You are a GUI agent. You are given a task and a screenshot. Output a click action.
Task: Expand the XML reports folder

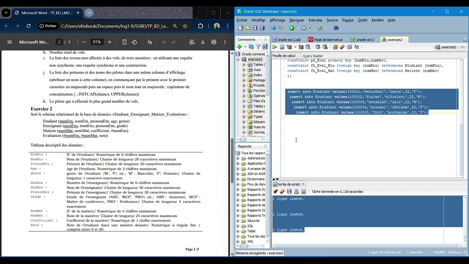238,242
